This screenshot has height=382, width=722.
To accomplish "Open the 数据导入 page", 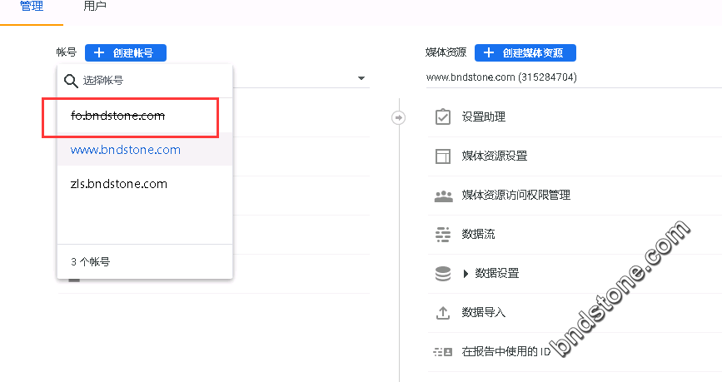I will pos(484,312).
